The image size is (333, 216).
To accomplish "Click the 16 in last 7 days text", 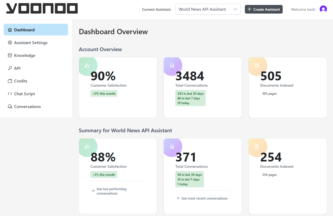I will coord(189,179).
